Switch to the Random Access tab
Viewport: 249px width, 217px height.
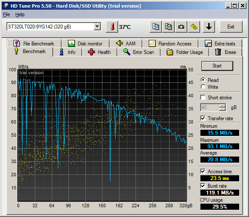(170, 43)
